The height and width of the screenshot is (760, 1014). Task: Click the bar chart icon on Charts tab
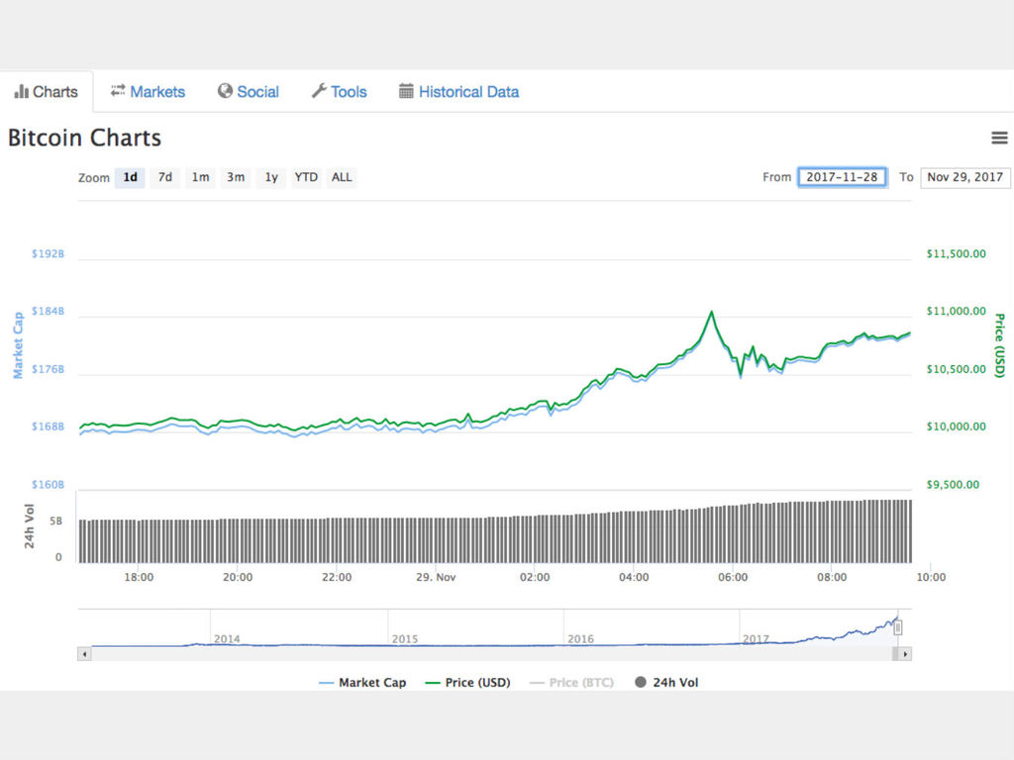pyautogui.click(x=22, y=91)
